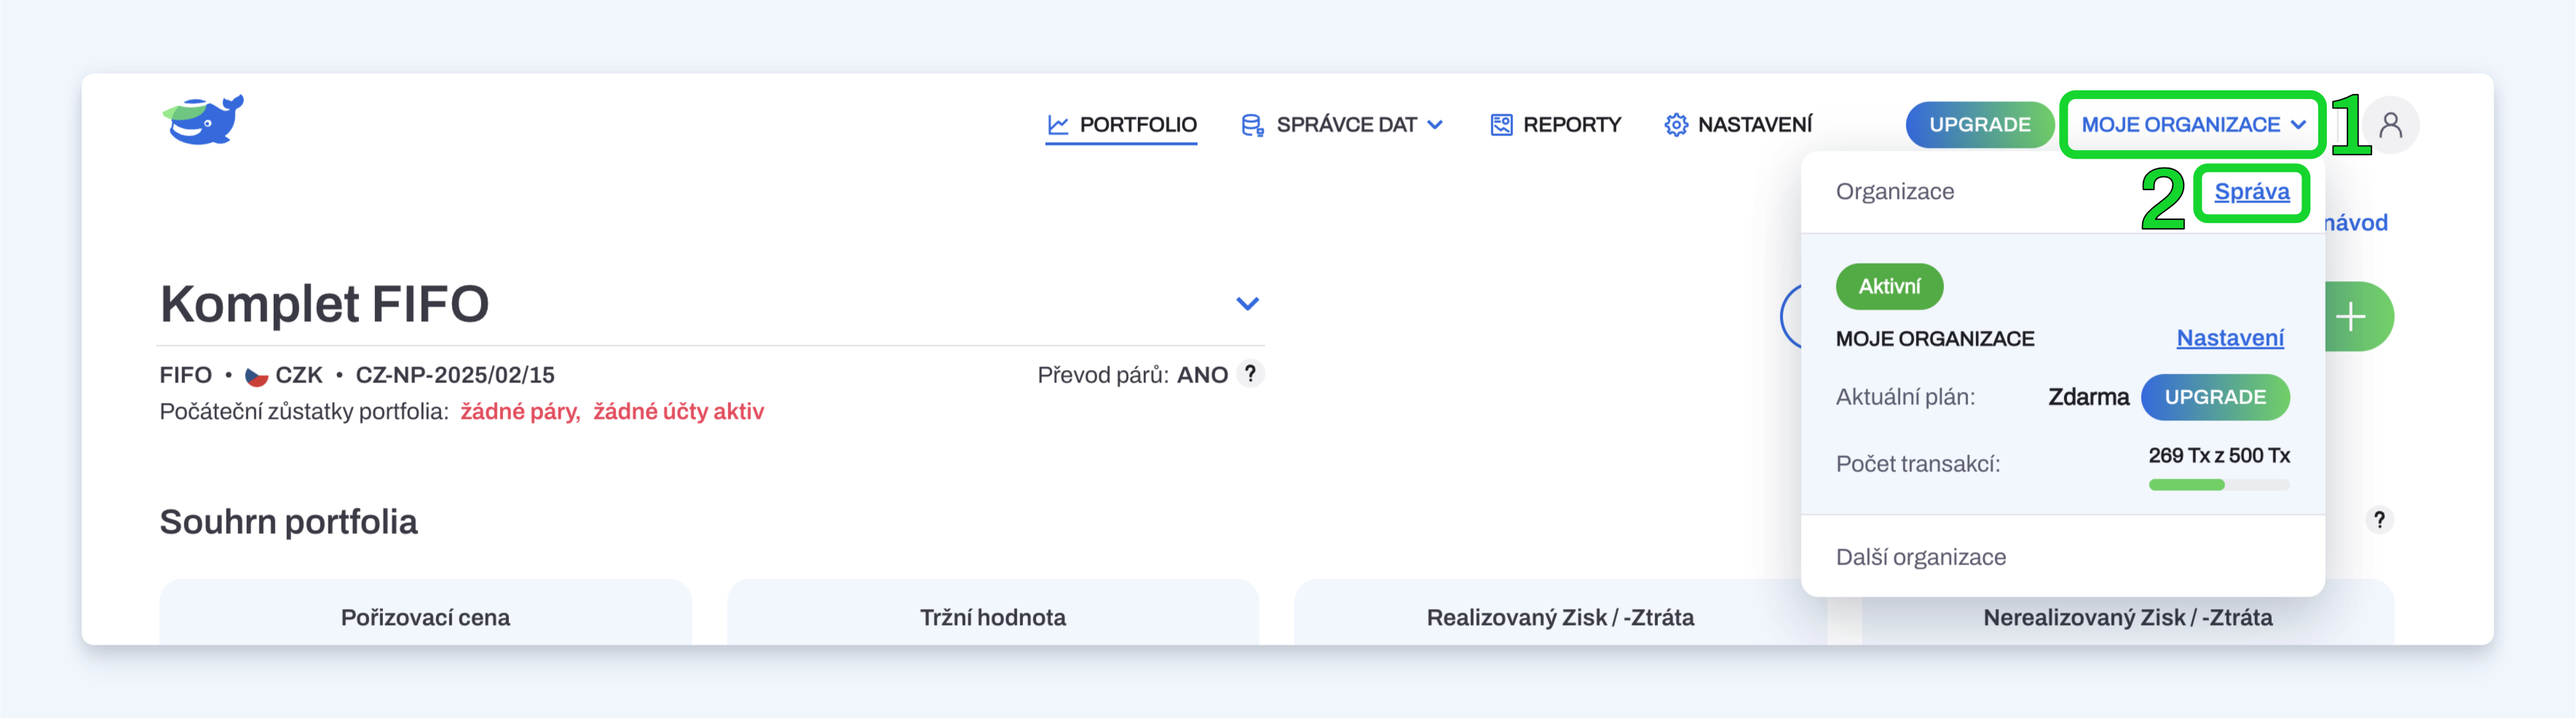Click the transaction count progress bar
Image resolution: width=2576 pixels, height=719 pixels.
[x=2219, y=485]
